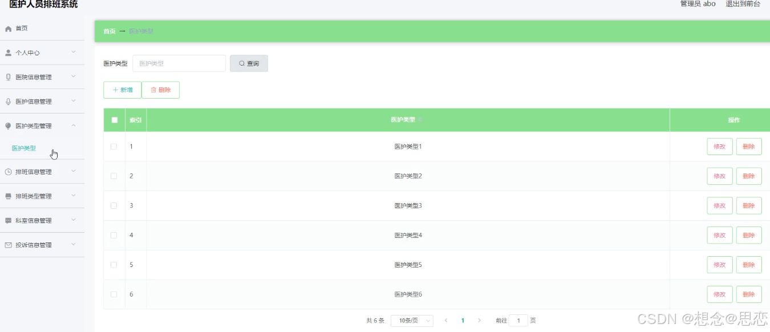The image size is (770, 332).
Task: Check the box for row 医护类型4
Action: click(x=114, y=236)
